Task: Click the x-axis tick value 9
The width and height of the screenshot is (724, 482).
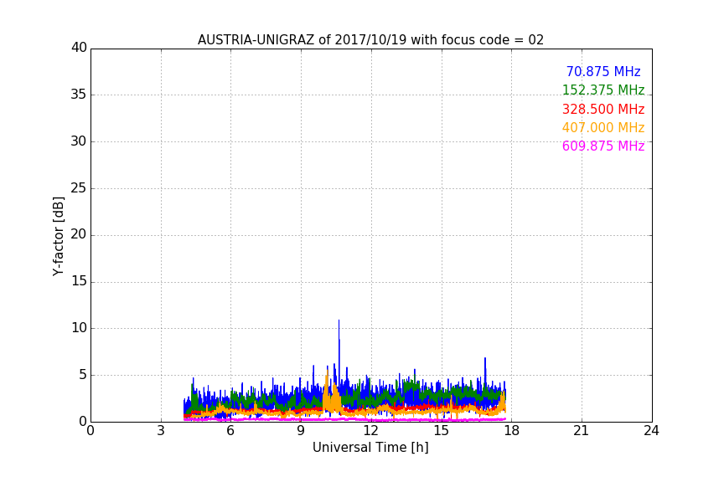Action: [x=301, y=431]
